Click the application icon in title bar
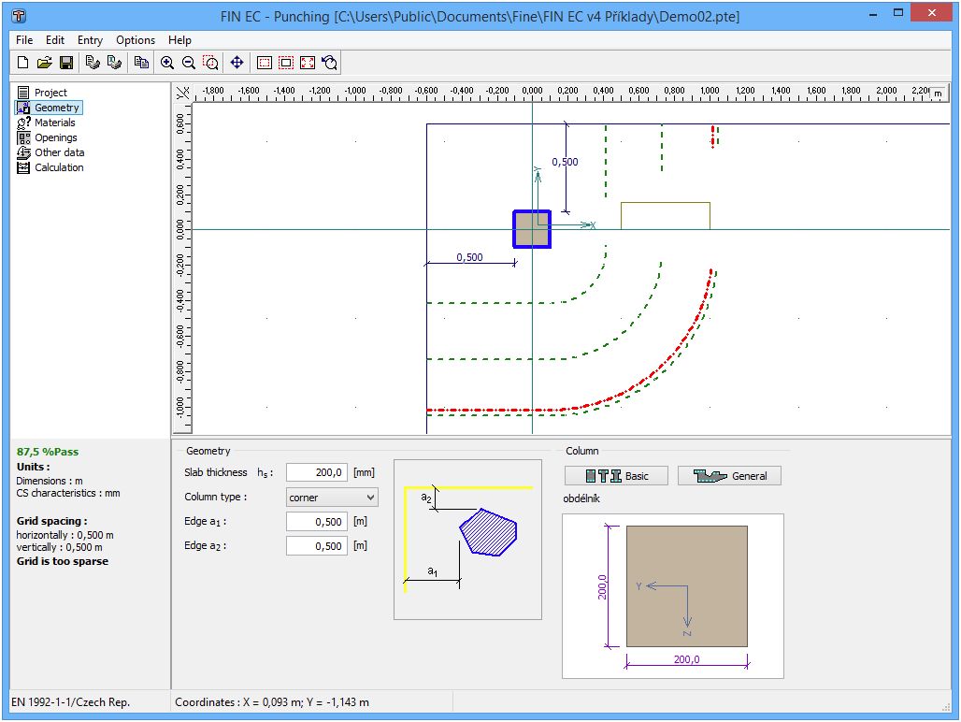Screen dimensions: 961x722 click(x=20, y=15)
